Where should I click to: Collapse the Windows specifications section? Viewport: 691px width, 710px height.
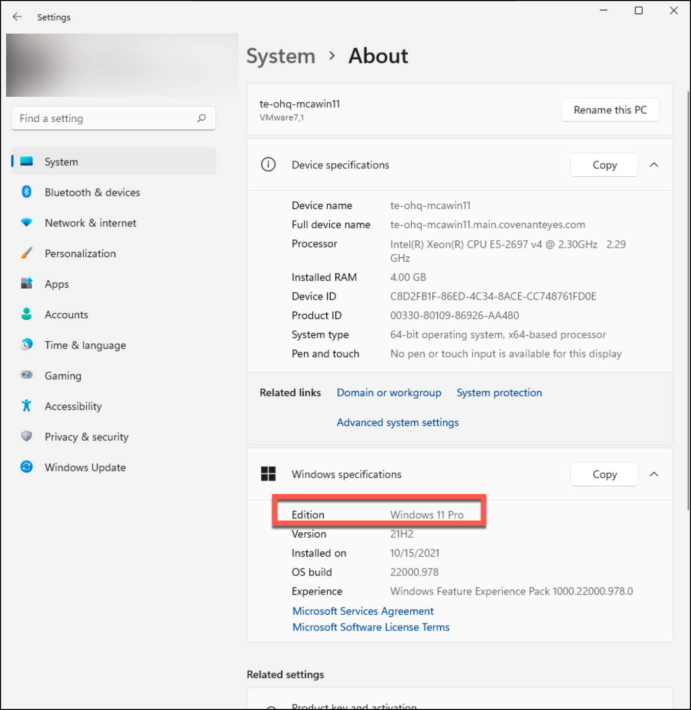(x=654, y=474)
